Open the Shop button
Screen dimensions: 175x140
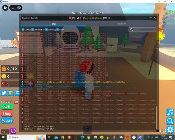(7, 114)
